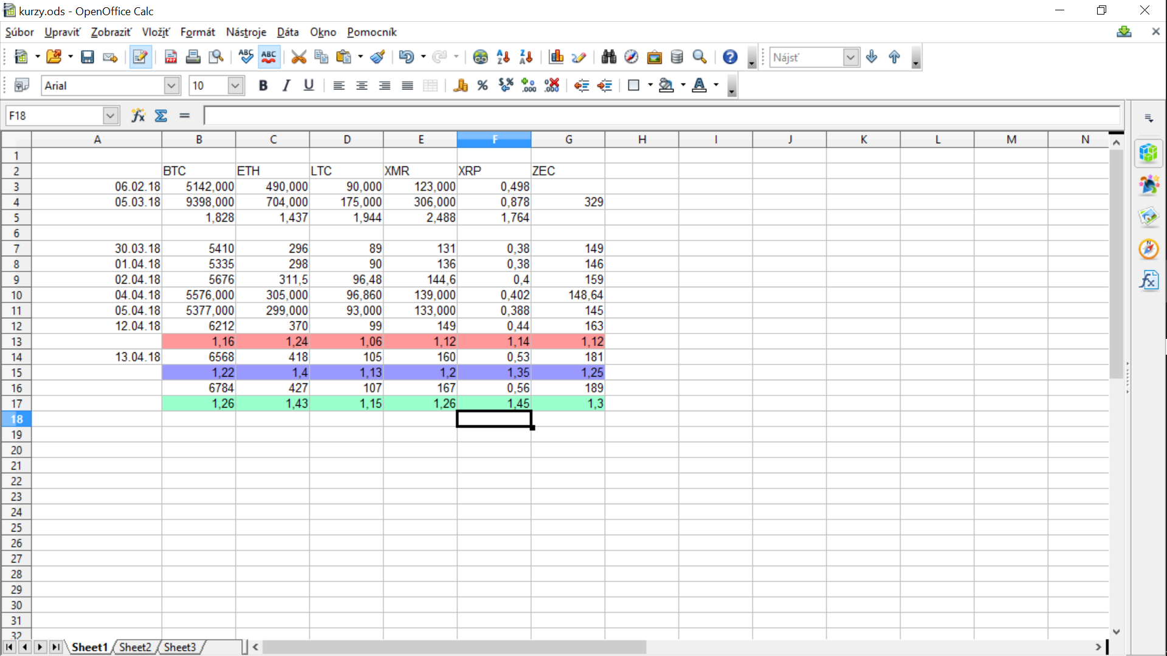1167x656 pixels.
Task: Open the Chart insert tool
Action: click(556, 57)
